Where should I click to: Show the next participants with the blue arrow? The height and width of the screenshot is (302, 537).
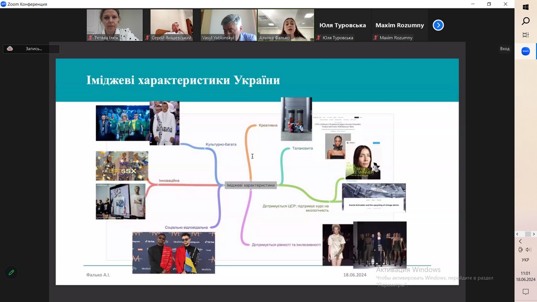[x=438, y=25]
